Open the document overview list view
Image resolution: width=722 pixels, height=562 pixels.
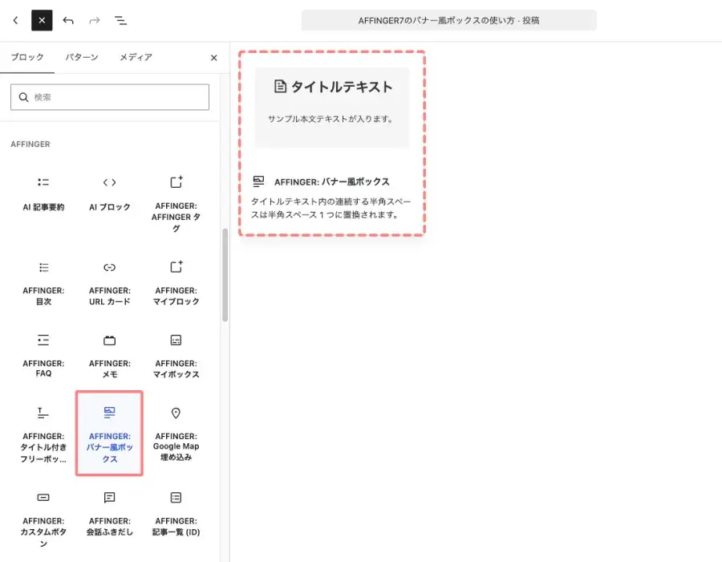click(120, 20)
